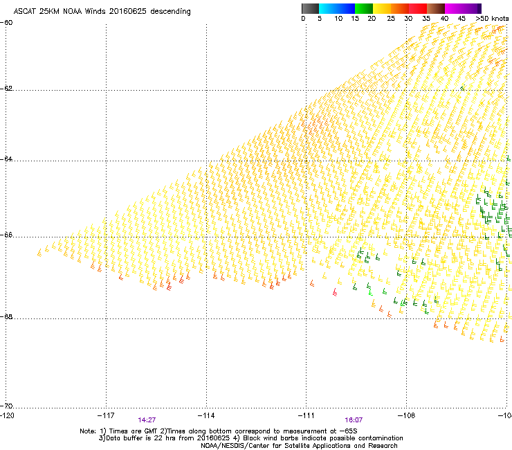Click the longitude label '-108'
The image size is (512, 450).
[406, 415]
